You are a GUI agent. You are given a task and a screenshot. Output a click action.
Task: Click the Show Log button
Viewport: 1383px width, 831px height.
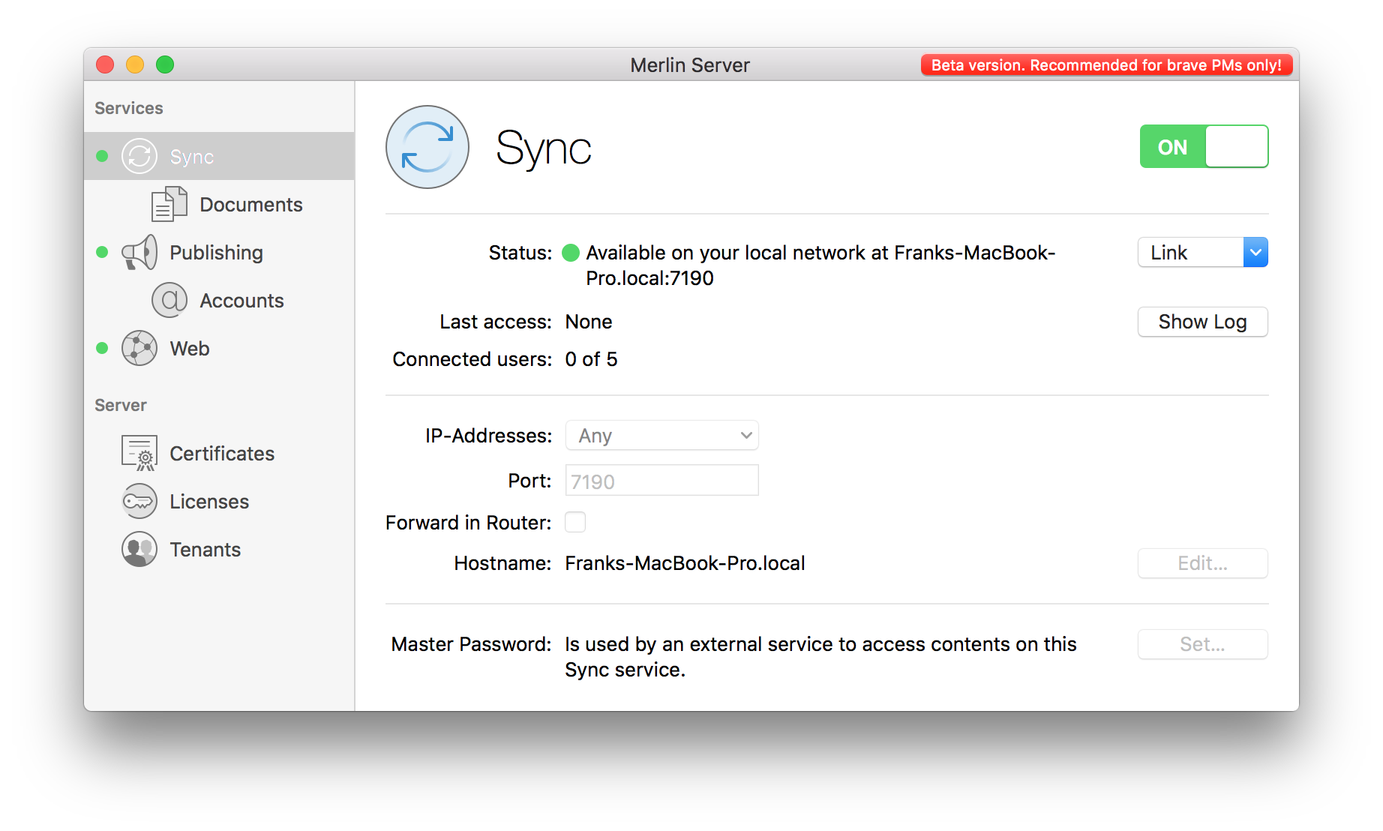[1202, 322]
